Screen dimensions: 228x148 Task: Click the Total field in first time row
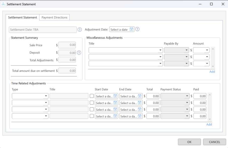click(153, 96)
